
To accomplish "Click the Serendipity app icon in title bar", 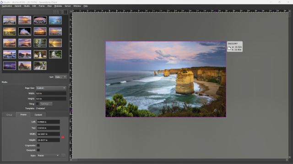I will point(2,2).
